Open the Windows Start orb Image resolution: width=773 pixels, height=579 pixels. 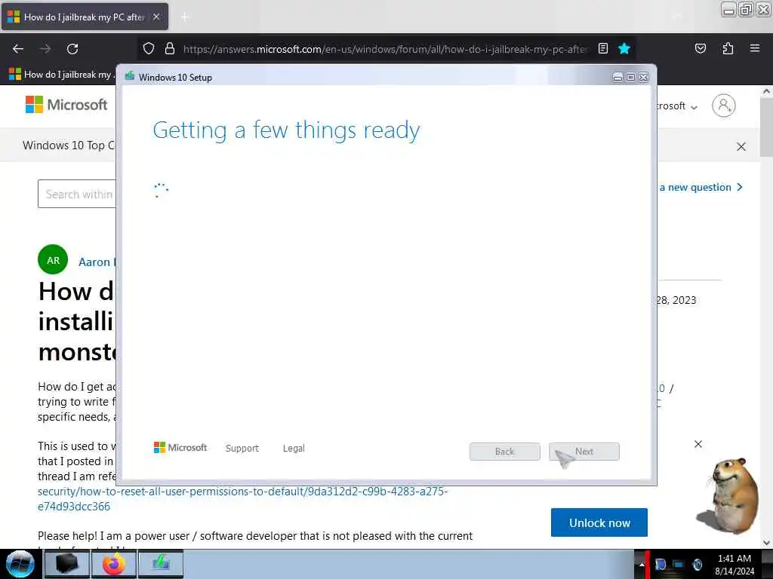(20, 564)
